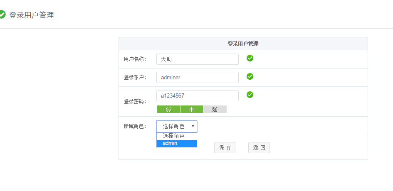Focus the 登录账户 input containing adminer
This screenshot has height=191, width=393.
point(198,78)
